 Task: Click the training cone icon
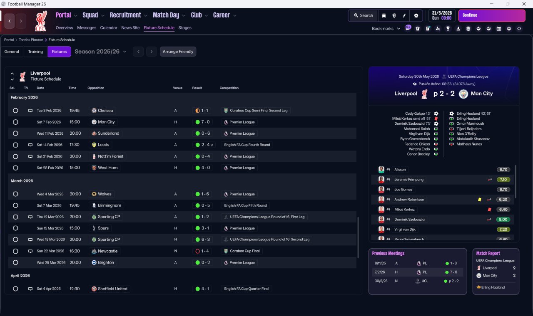[x=458, y=29]
